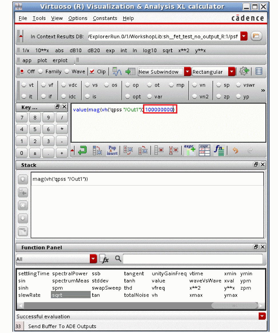
Task: Select the Wave radio button
Action: tap(67, 71)
